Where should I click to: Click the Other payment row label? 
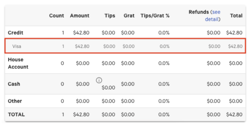(x=15, y=101)
